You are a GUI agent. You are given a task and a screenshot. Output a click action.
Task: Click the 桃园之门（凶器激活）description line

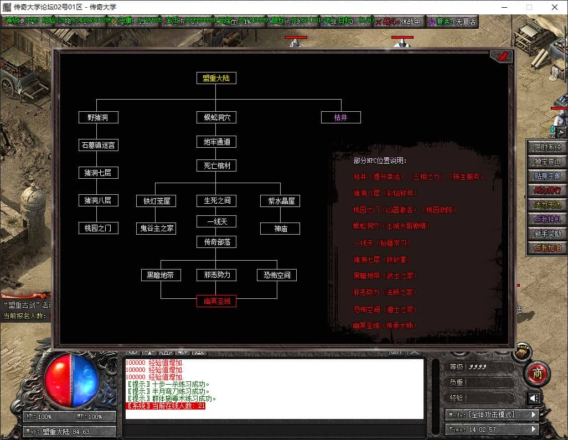[x=405, y=210]
